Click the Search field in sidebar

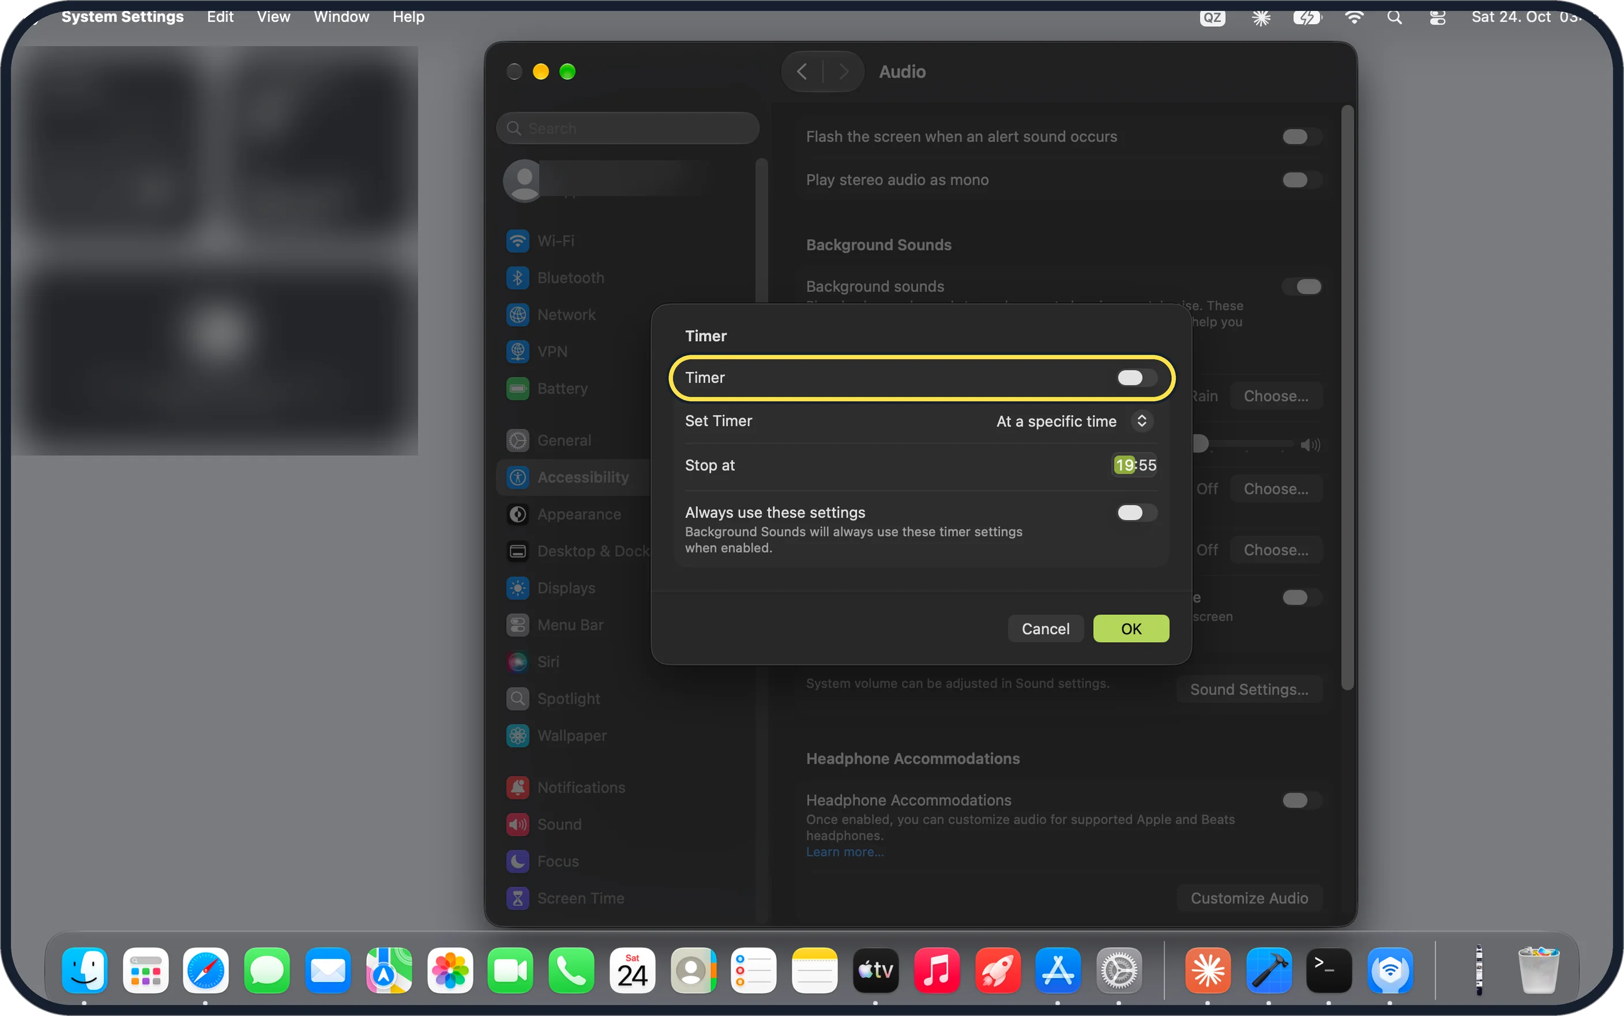[x=627, y=127]
